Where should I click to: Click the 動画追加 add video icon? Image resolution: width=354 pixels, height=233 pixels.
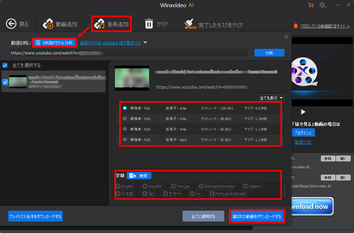pyautogui.click(x=48, y=24)
